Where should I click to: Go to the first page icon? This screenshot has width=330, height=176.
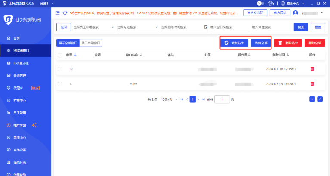pyautogui.click(x=182, y=99)
